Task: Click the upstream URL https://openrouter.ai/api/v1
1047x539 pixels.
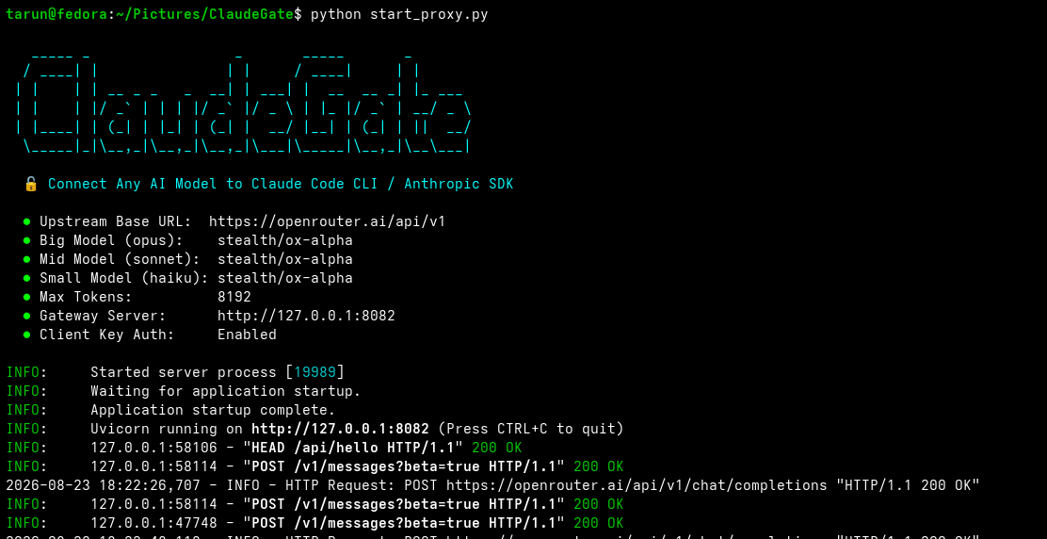Action: point(328,221)
